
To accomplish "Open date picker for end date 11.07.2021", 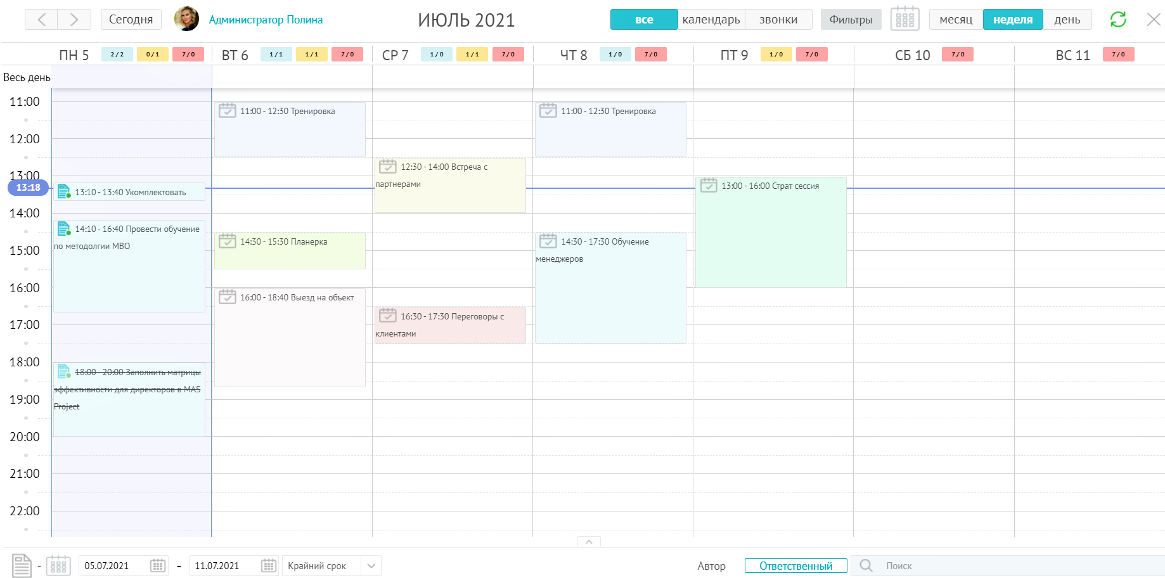I will click(269, 565).
